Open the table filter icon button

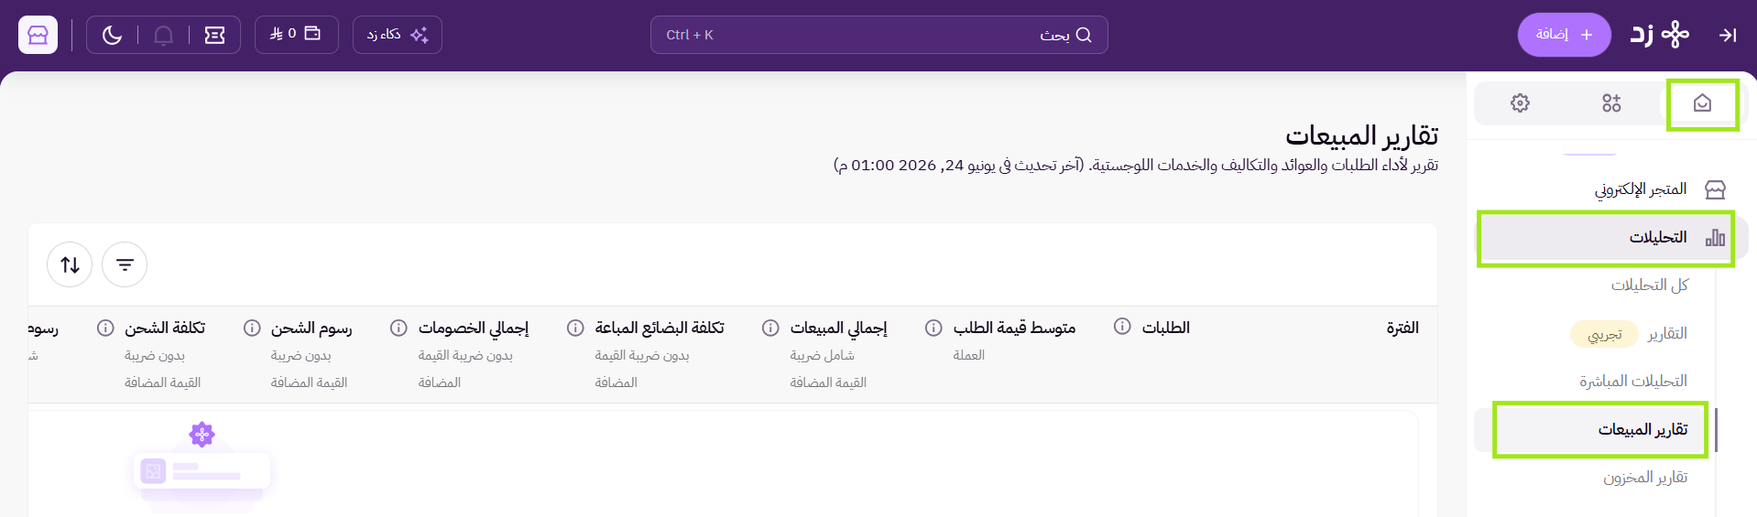125,264
